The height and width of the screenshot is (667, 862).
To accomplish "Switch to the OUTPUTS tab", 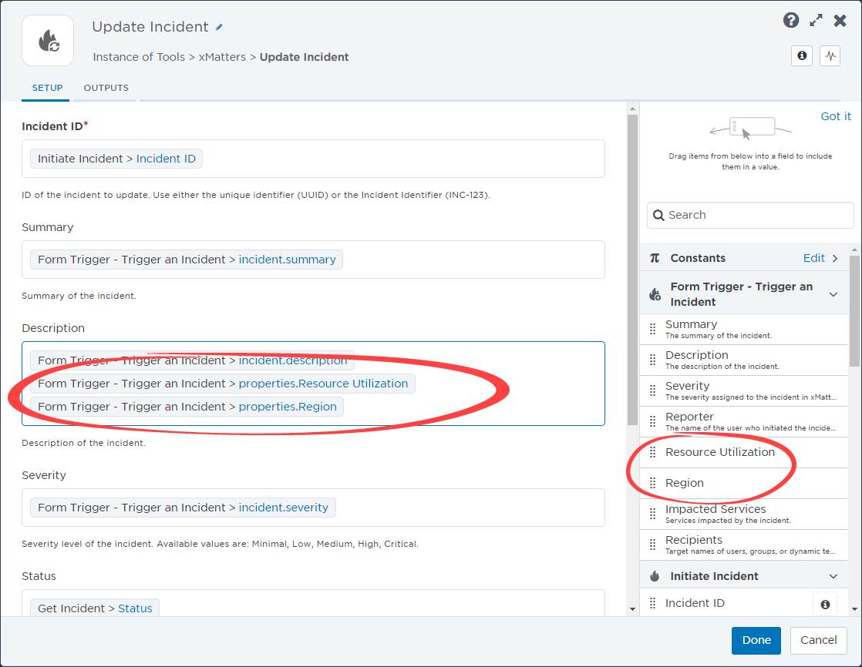I will click(106, 88).
